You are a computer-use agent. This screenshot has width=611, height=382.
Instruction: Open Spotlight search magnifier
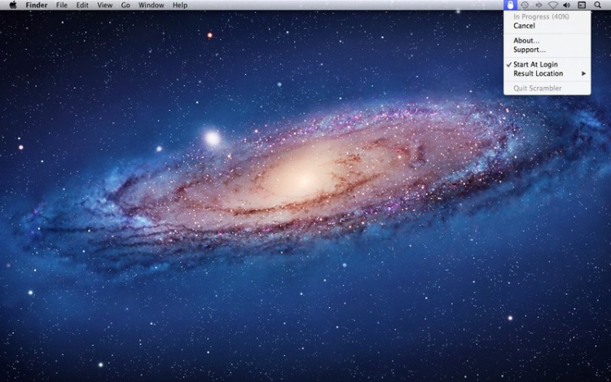[x=597, y=5]
